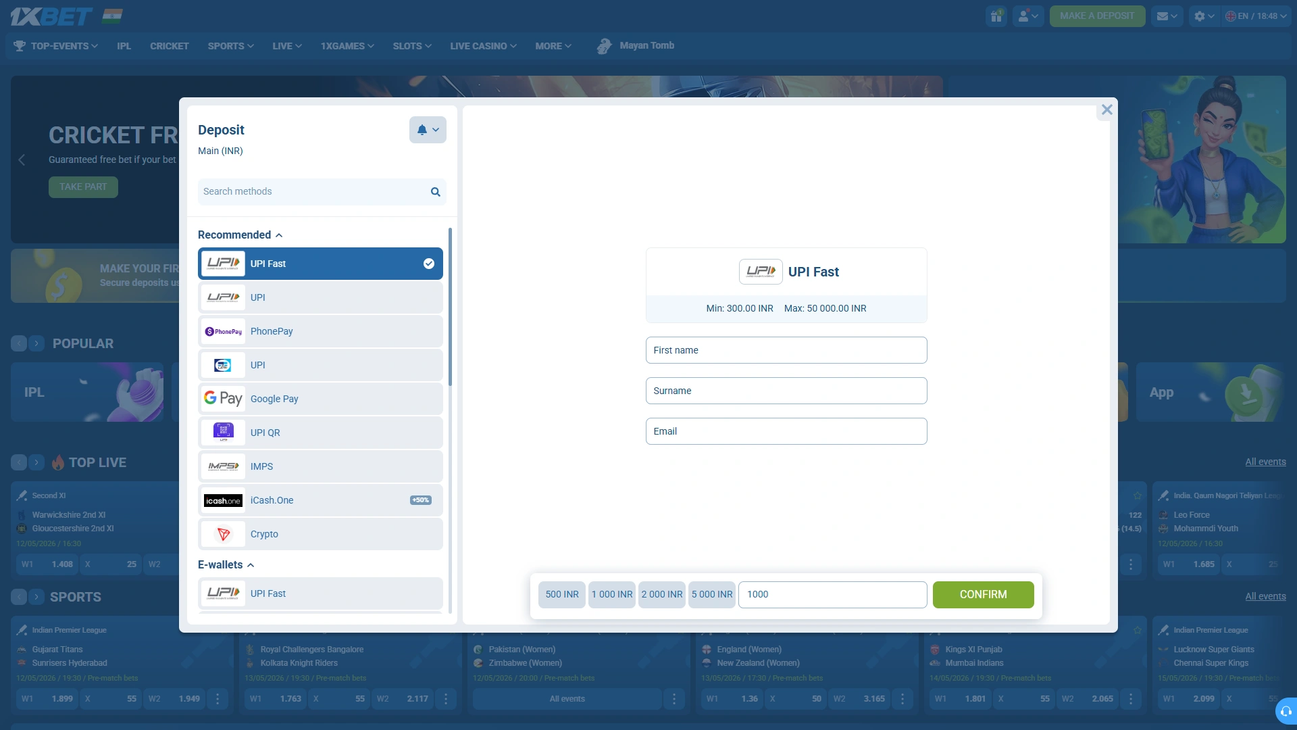Image resolution: width=1297 pixels, height=730 pixels.
Task: Click the UPI logo above PhonePay
Action: tap(224, 297)
